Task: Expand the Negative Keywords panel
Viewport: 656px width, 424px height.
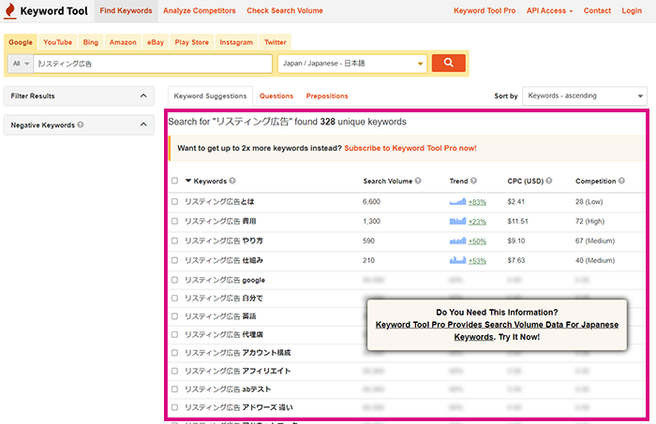Action: [x=79, y=124]
